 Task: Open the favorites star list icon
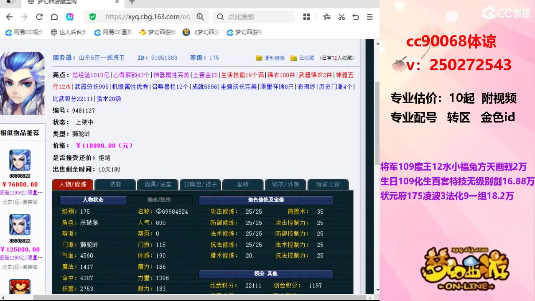[327, 17]
